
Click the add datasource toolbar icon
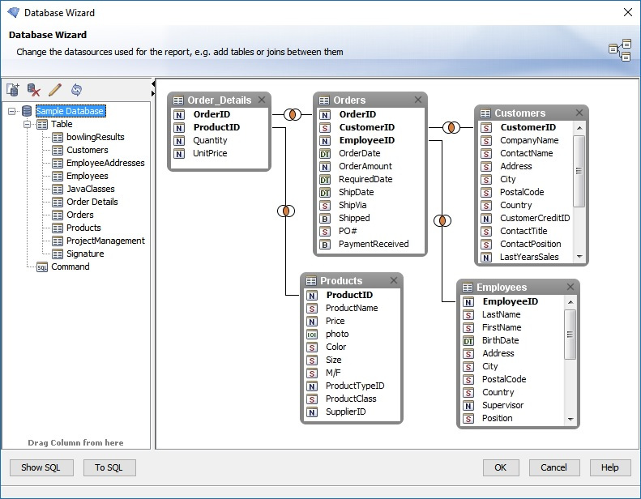coord(13,90)
